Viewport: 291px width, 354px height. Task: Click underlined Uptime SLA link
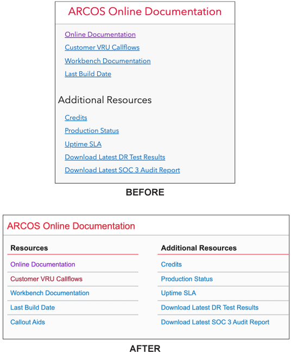click(83, 144)
